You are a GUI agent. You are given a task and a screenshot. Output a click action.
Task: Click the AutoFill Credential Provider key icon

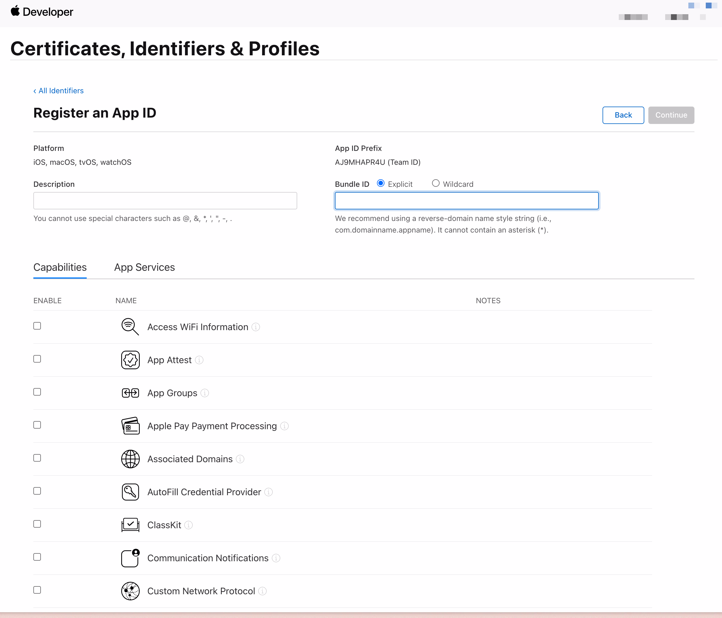pos(130,492)
